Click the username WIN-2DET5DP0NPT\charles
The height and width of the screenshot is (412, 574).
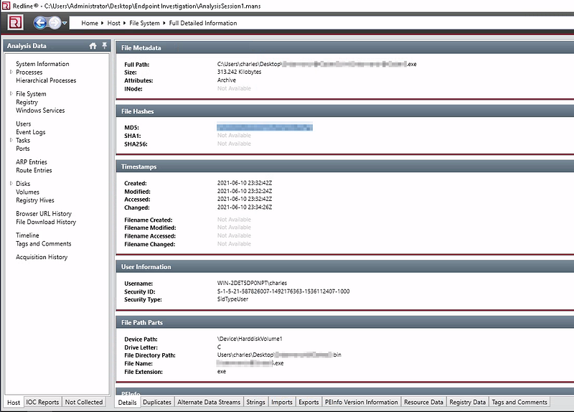coord(252,283)
